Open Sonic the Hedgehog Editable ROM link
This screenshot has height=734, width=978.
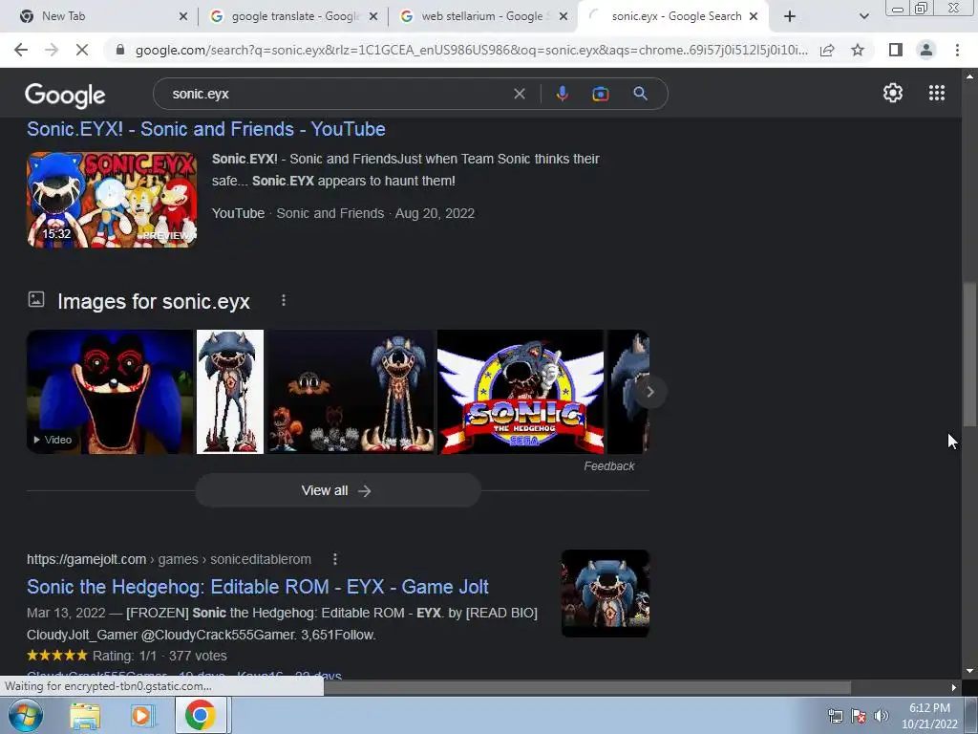point(258,587)
